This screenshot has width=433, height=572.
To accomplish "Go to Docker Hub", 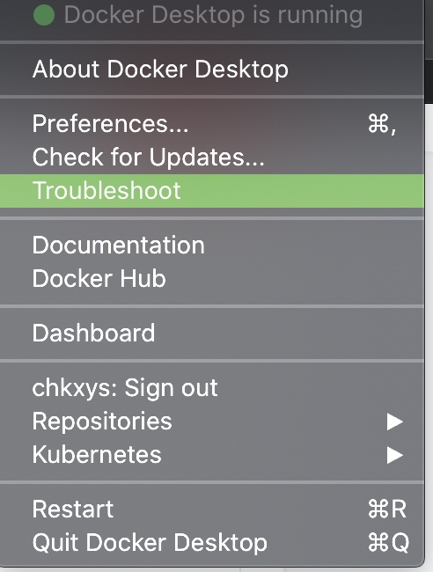I will click(212, 278).
